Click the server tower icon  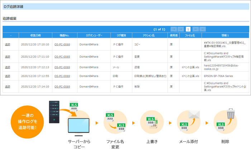[x=54, y=112]
